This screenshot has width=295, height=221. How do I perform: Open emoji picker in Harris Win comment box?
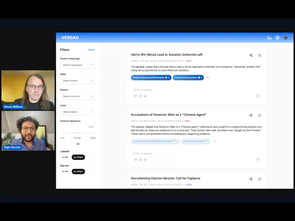(x=140, y=96)
